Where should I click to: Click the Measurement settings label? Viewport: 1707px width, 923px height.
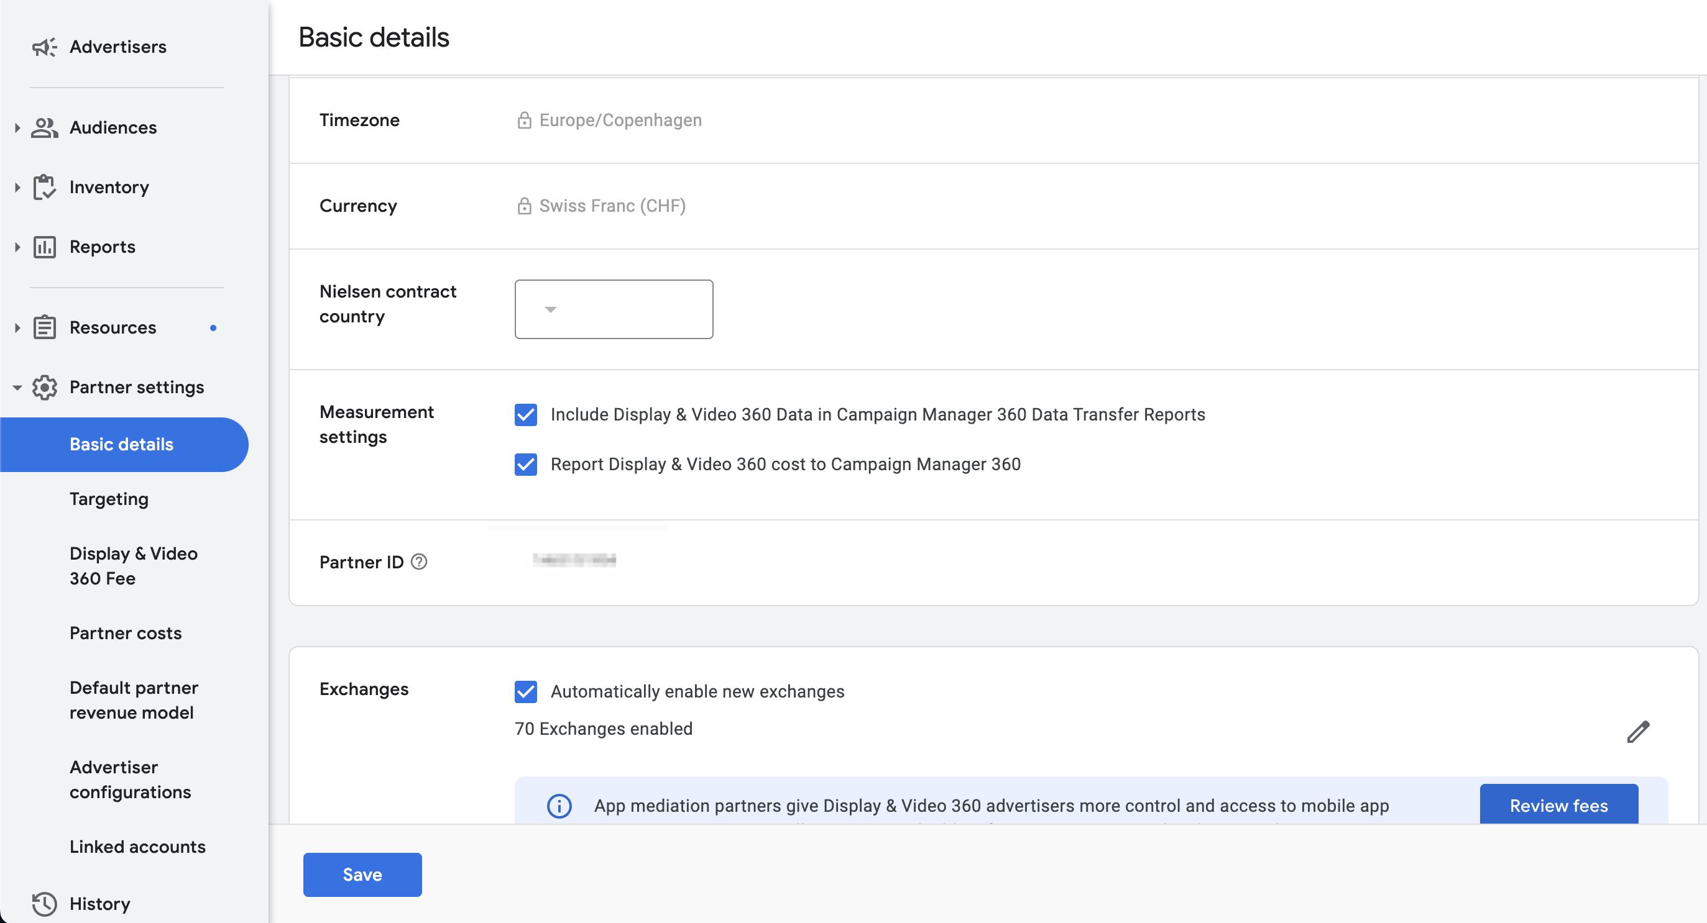[376, 424]
